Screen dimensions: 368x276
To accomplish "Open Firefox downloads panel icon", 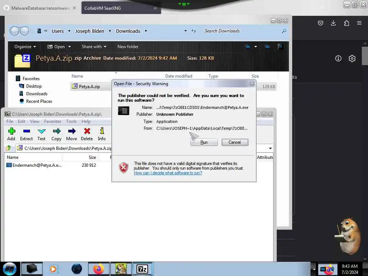I will pos(333,23).
